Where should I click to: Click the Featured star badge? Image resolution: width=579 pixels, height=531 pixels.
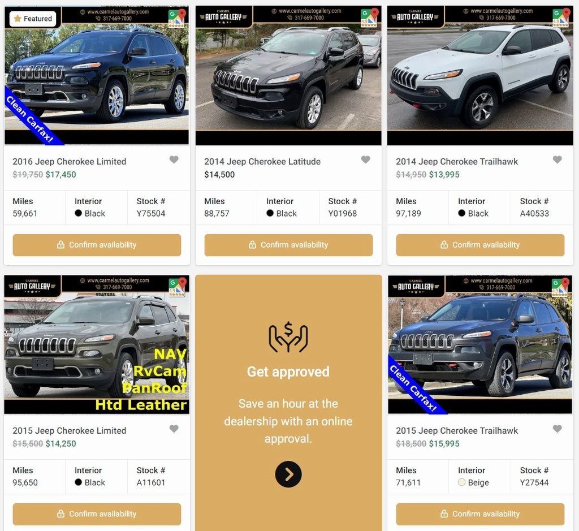(x=32, y=19)
